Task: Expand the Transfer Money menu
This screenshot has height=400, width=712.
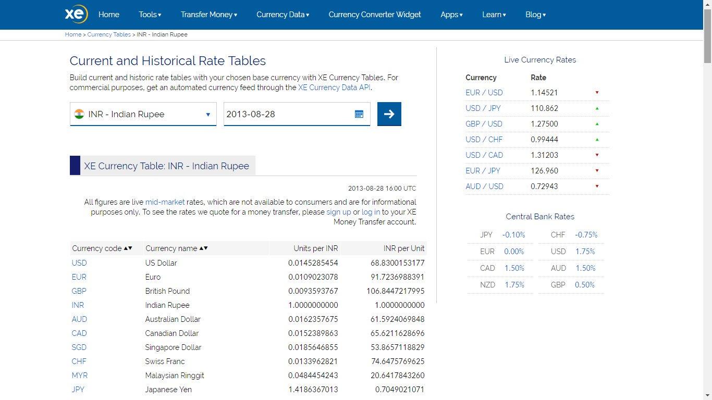Action: 209,15
